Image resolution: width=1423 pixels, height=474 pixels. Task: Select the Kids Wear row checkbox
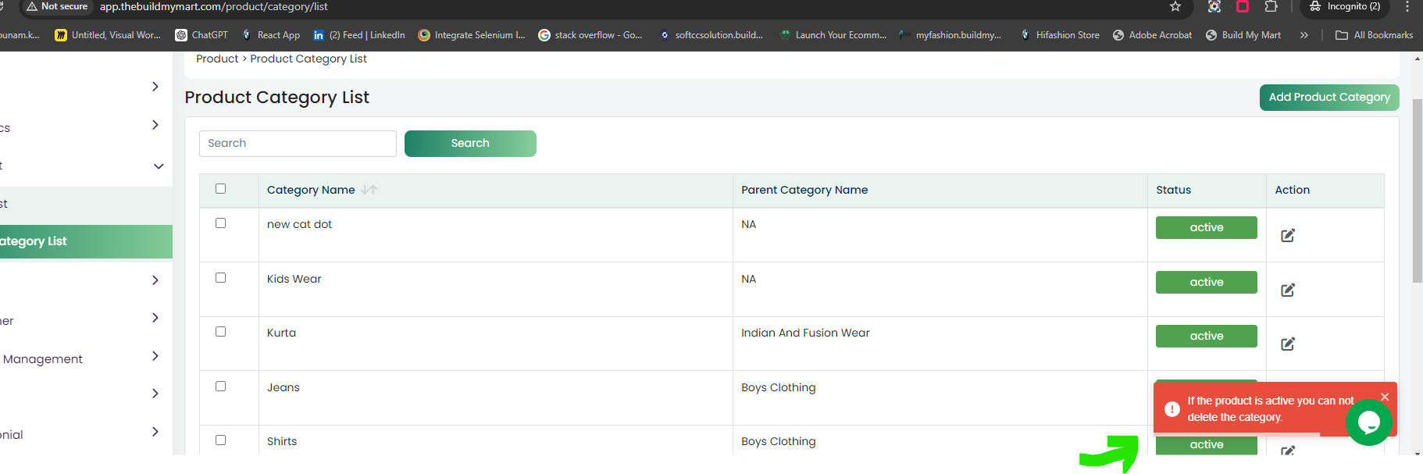(221, 278)
